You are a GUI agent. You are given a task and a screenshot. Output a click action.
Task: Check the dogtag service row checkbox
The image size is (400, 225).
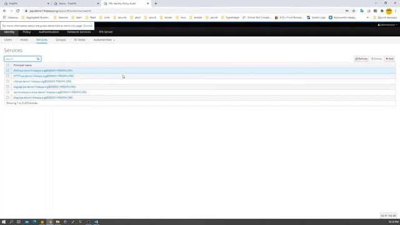point(7,87)
